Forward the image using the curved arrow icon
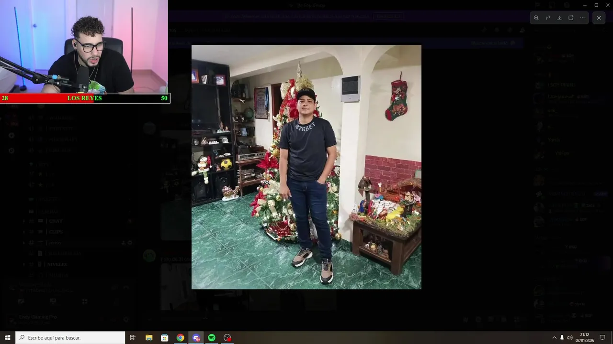This screenshot has width=613, height=344. point(548,18)
